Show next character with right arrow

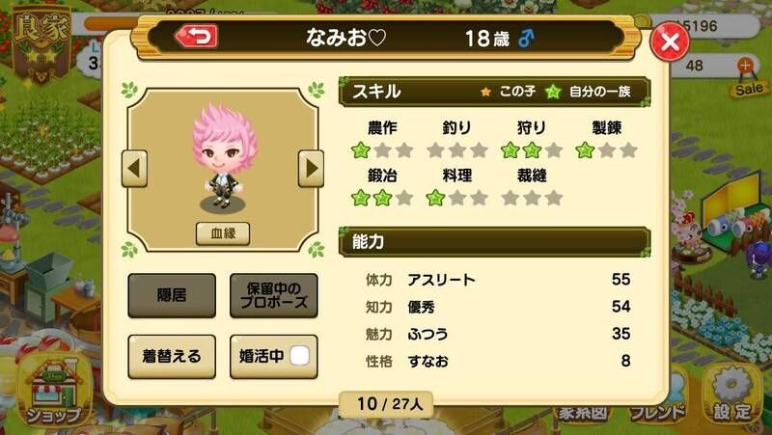pyautogui.click(x=311, y=168)
